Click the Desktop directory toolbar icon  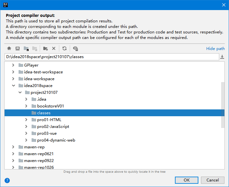(x=18, y=48)
